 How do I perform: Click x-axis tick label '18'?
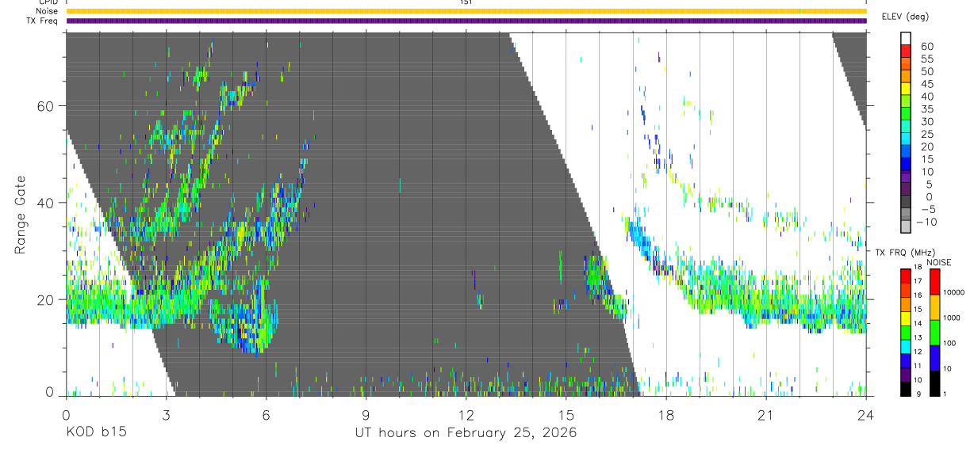click(x=666, y=415)
